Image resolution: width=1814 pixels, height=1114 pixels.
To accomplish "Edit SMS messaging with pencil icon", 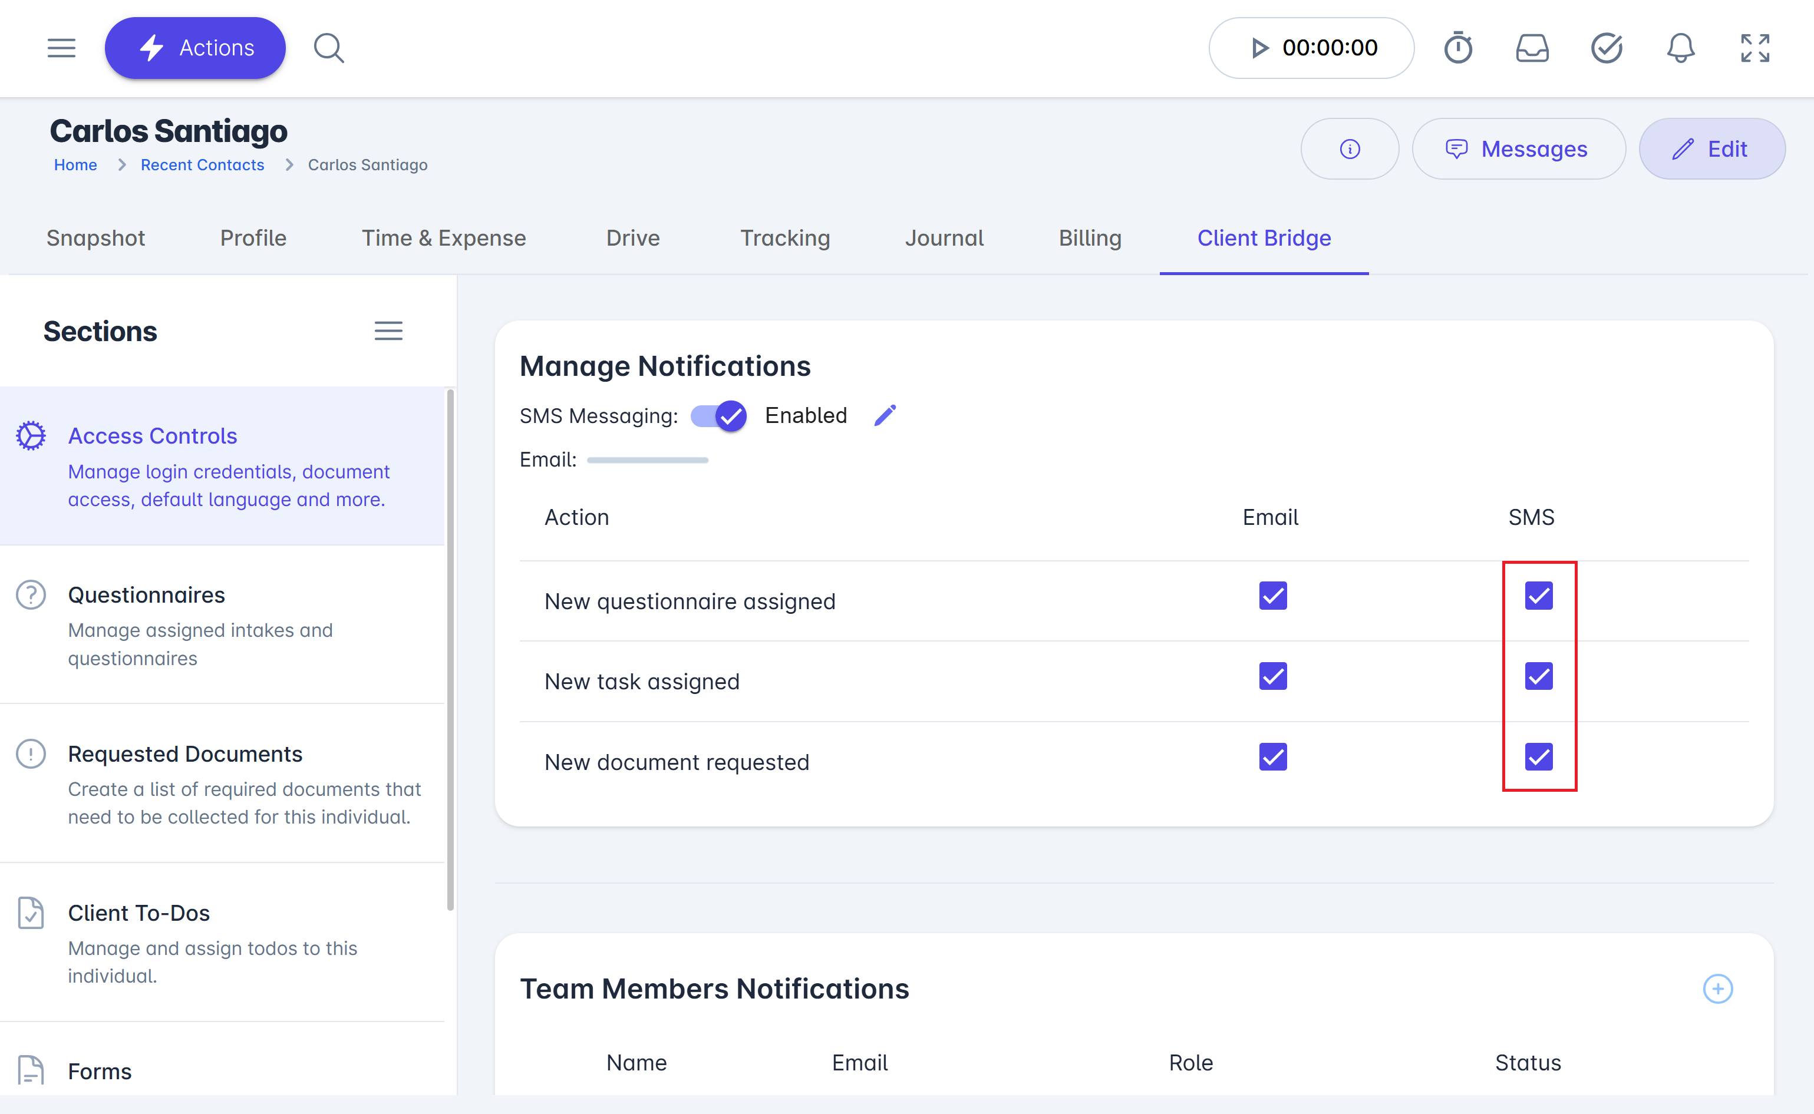I will [x=885, y=415].
